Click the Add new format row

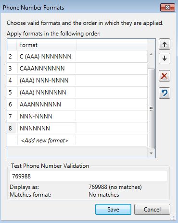tap(47, 141)
